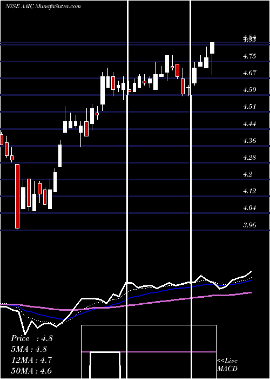Click the 4.51 price axis label

(x=249, y=107)
